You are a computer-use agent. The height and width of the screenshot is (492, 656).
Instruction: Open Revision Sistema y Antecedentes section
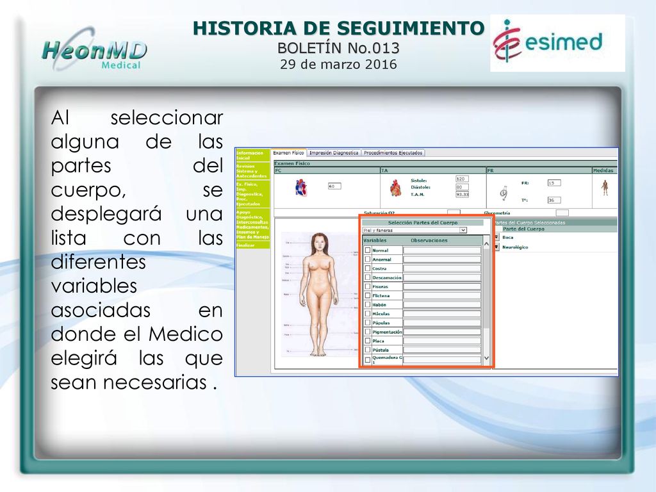[252, 171]
